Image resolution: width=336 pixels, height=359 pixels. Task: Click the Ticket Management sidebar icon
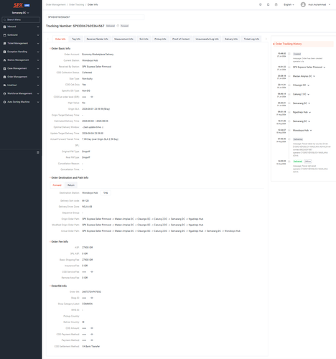point(4,44)
